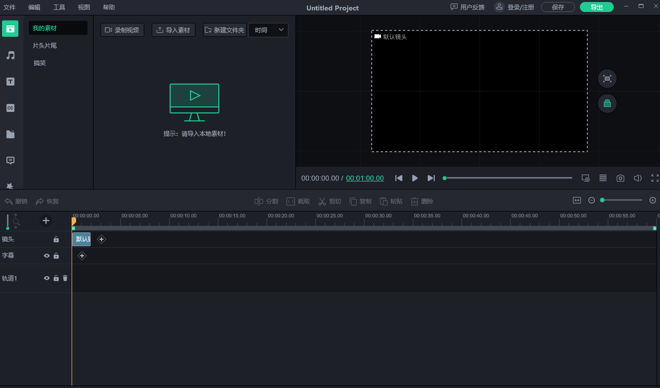Image resolution: width=660 pixels, height=388 pixels.
Task: Open the folder sidebar icon
Action: coord(10,134)
